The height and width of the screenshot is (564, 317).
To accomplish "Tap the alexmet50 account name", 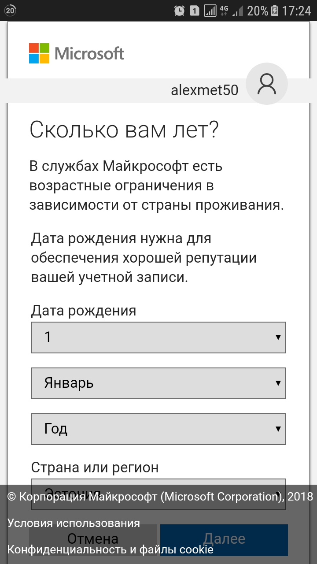I will click(x=204, y=90).
